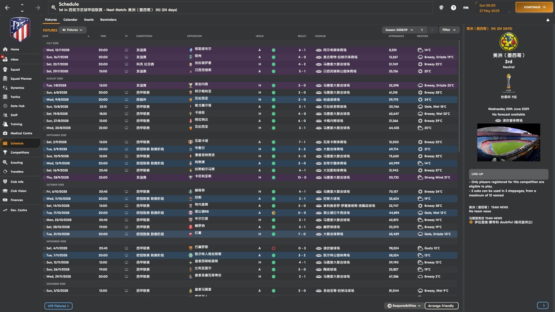
Task: Open the Tactics screen icon
Action: point(6,97)
